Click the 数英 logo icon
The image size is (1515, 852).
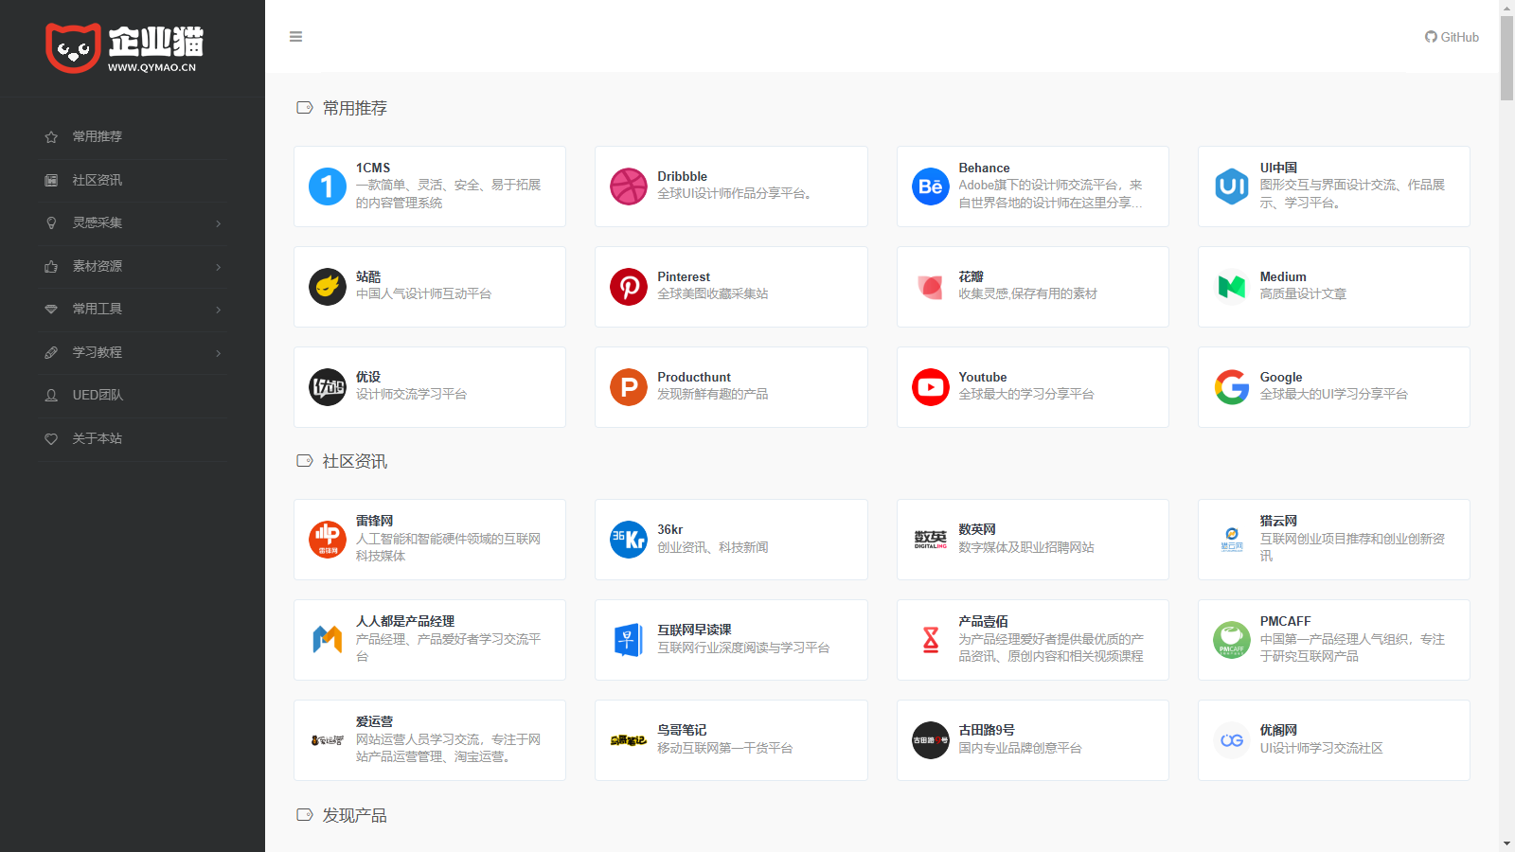(931, 540)
